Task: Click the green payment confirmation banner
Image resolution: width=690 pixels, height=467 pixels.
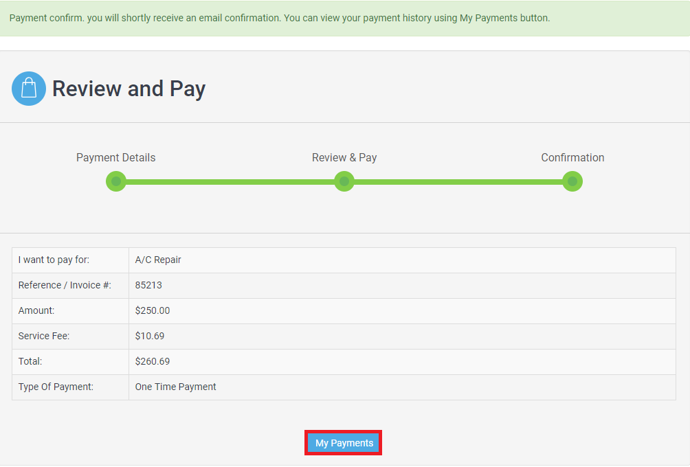Action: pyautogui.click(x=279, y=18)
